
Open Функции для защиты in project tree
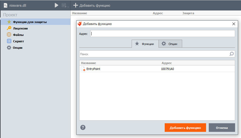click(x=30, y=22)
